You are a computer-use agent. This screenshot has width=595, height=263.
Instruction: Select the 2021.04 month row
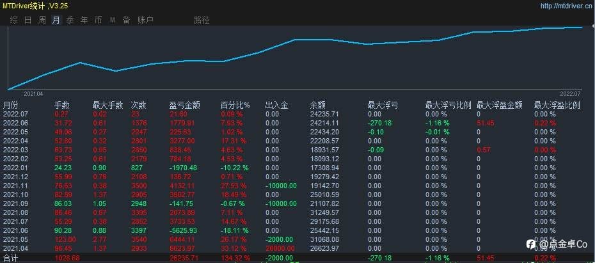[297, 248]
